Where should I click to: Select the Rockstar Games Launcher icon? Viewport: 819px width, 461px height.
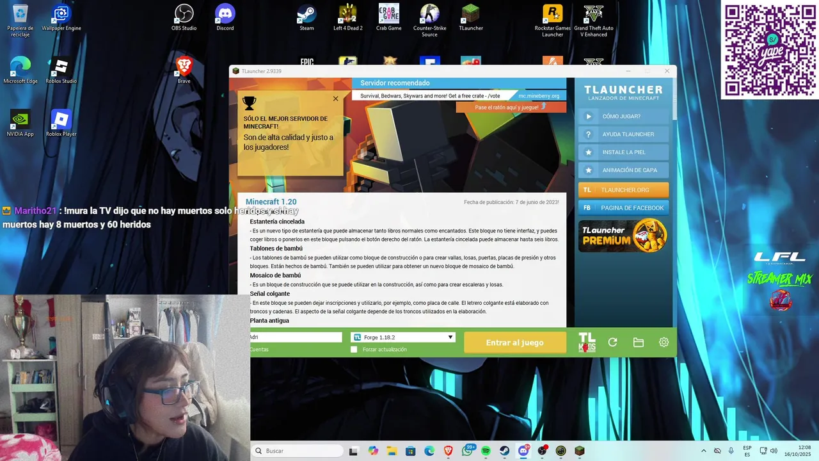[553, 20]
